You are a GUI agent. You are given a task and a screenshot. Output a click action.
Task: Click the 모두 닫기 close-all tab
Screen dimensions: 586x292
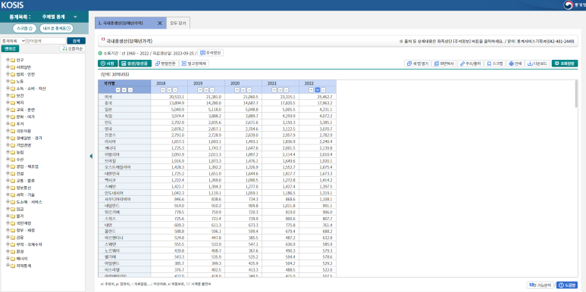pos(178,23)
